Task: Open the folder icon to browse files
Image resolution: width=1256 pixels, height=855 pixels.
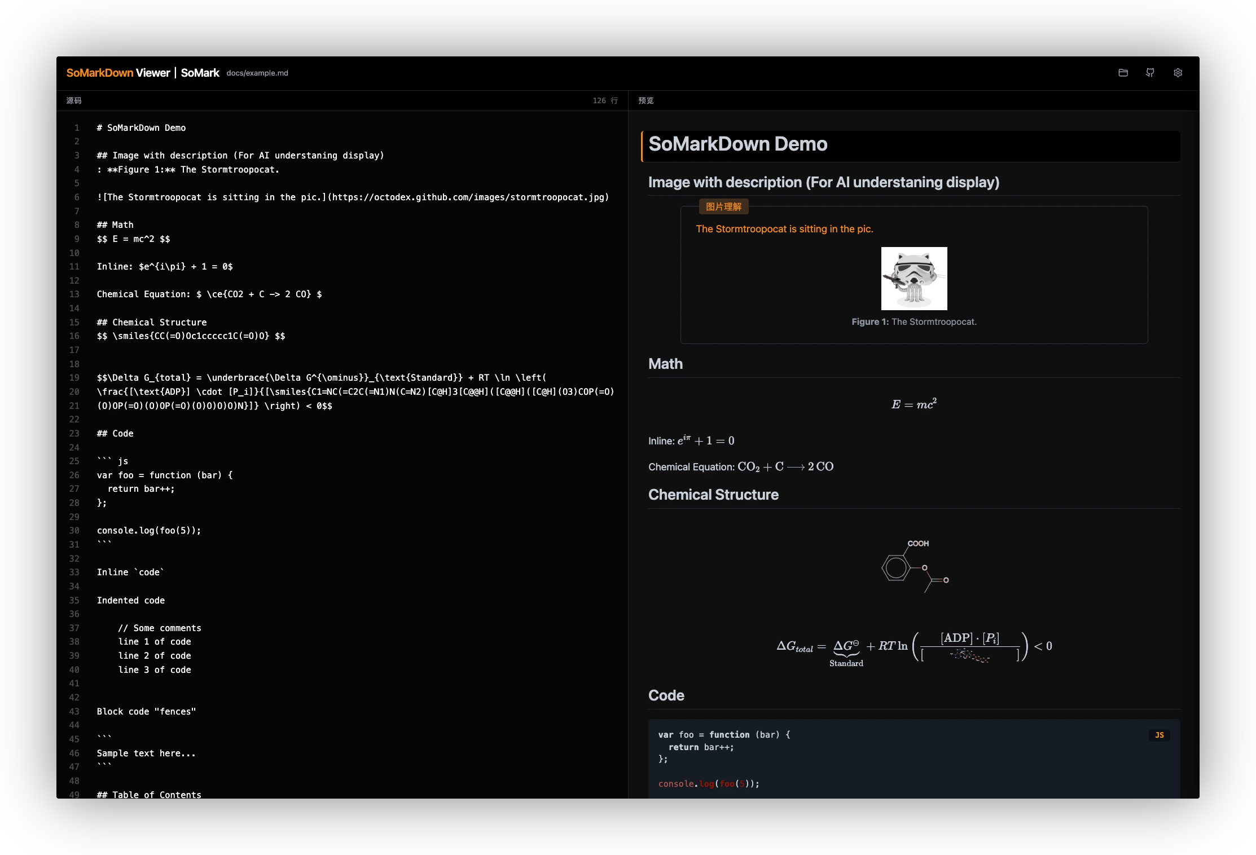Action: (1123, 73)
